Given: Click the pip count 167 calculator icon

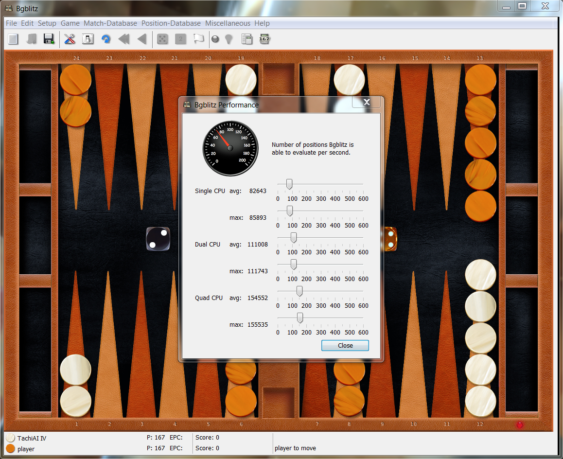Looking at the screenshot, I should coord(264,39).
